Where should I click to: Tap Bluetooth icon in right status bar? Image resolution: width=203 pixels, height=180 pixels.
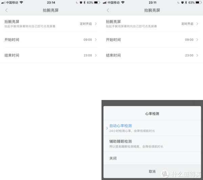(186, 2)
